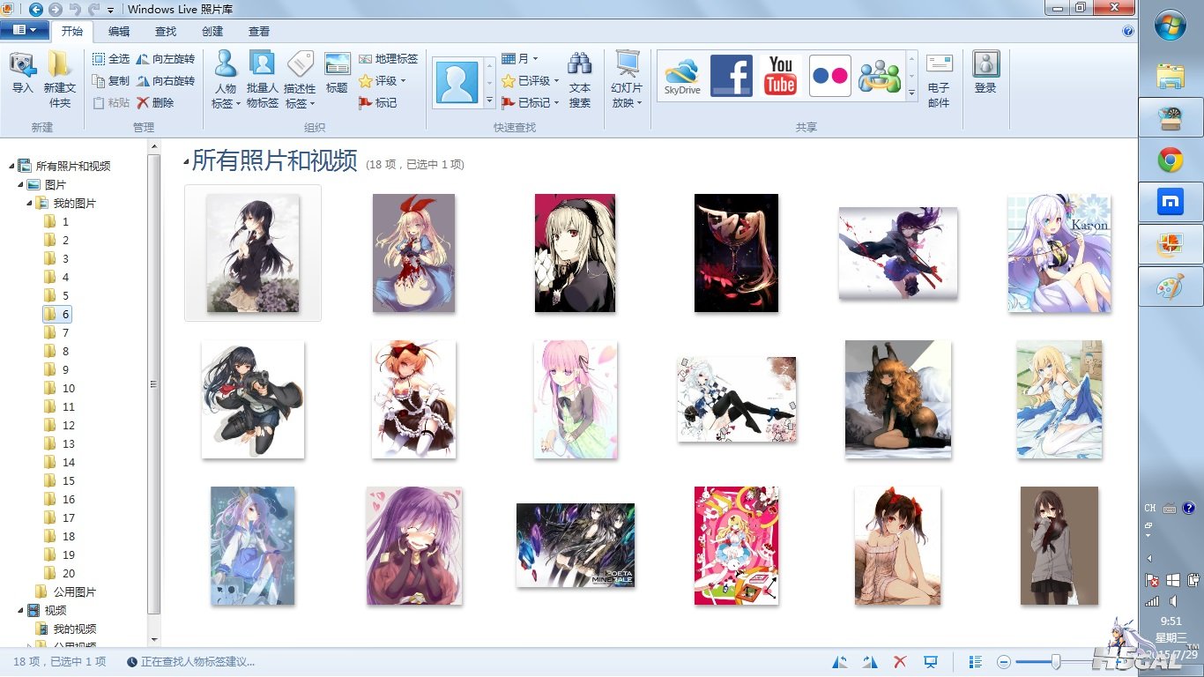This screenshot has width=1204, height=677.
Task: Click the Undo arrow in quick access toolbar
Action: tap(75, 9)
